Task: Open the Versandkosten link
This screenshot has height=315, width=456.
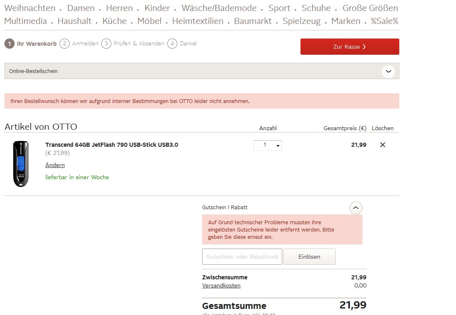Action: [221, 285]
